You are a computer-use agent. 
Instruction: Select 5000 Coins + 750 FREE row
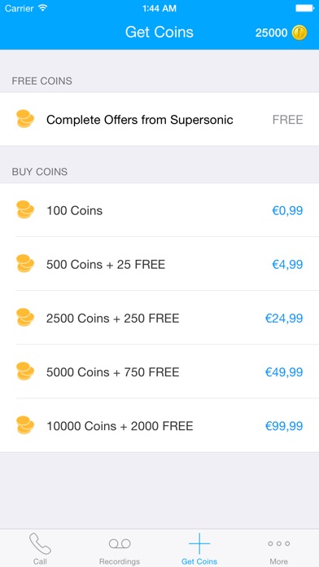point(159,371)
